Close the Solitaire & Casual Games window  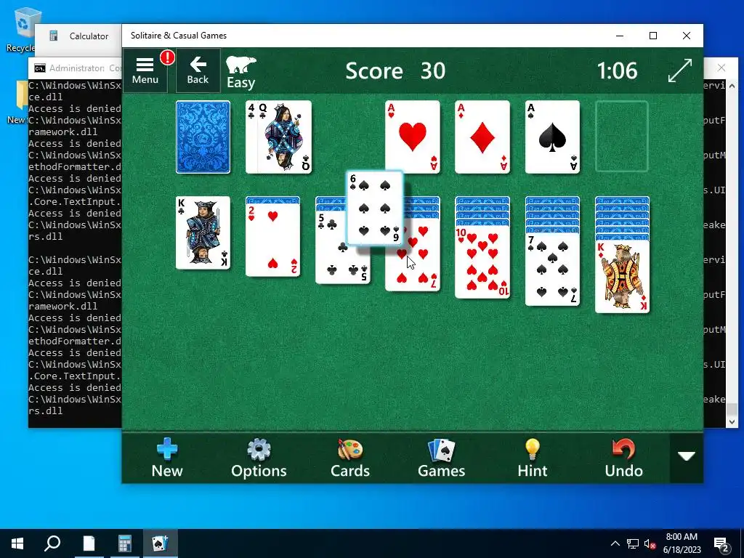pos(686,36)
